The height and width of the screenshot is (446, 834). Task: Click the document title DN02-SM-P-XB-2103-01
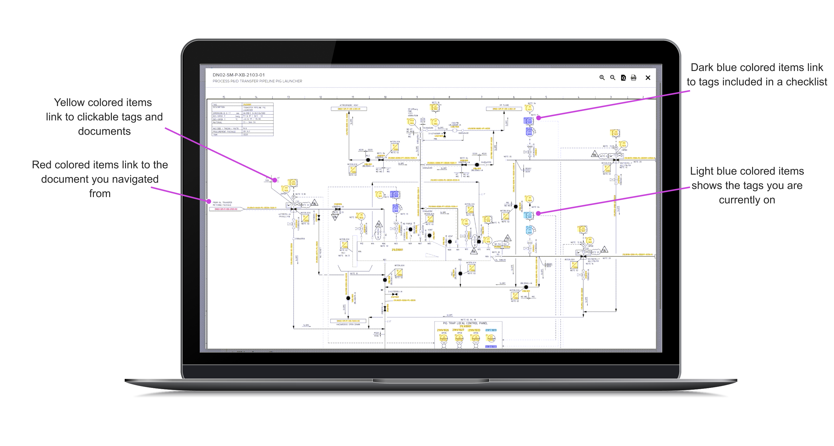[239, 75]
